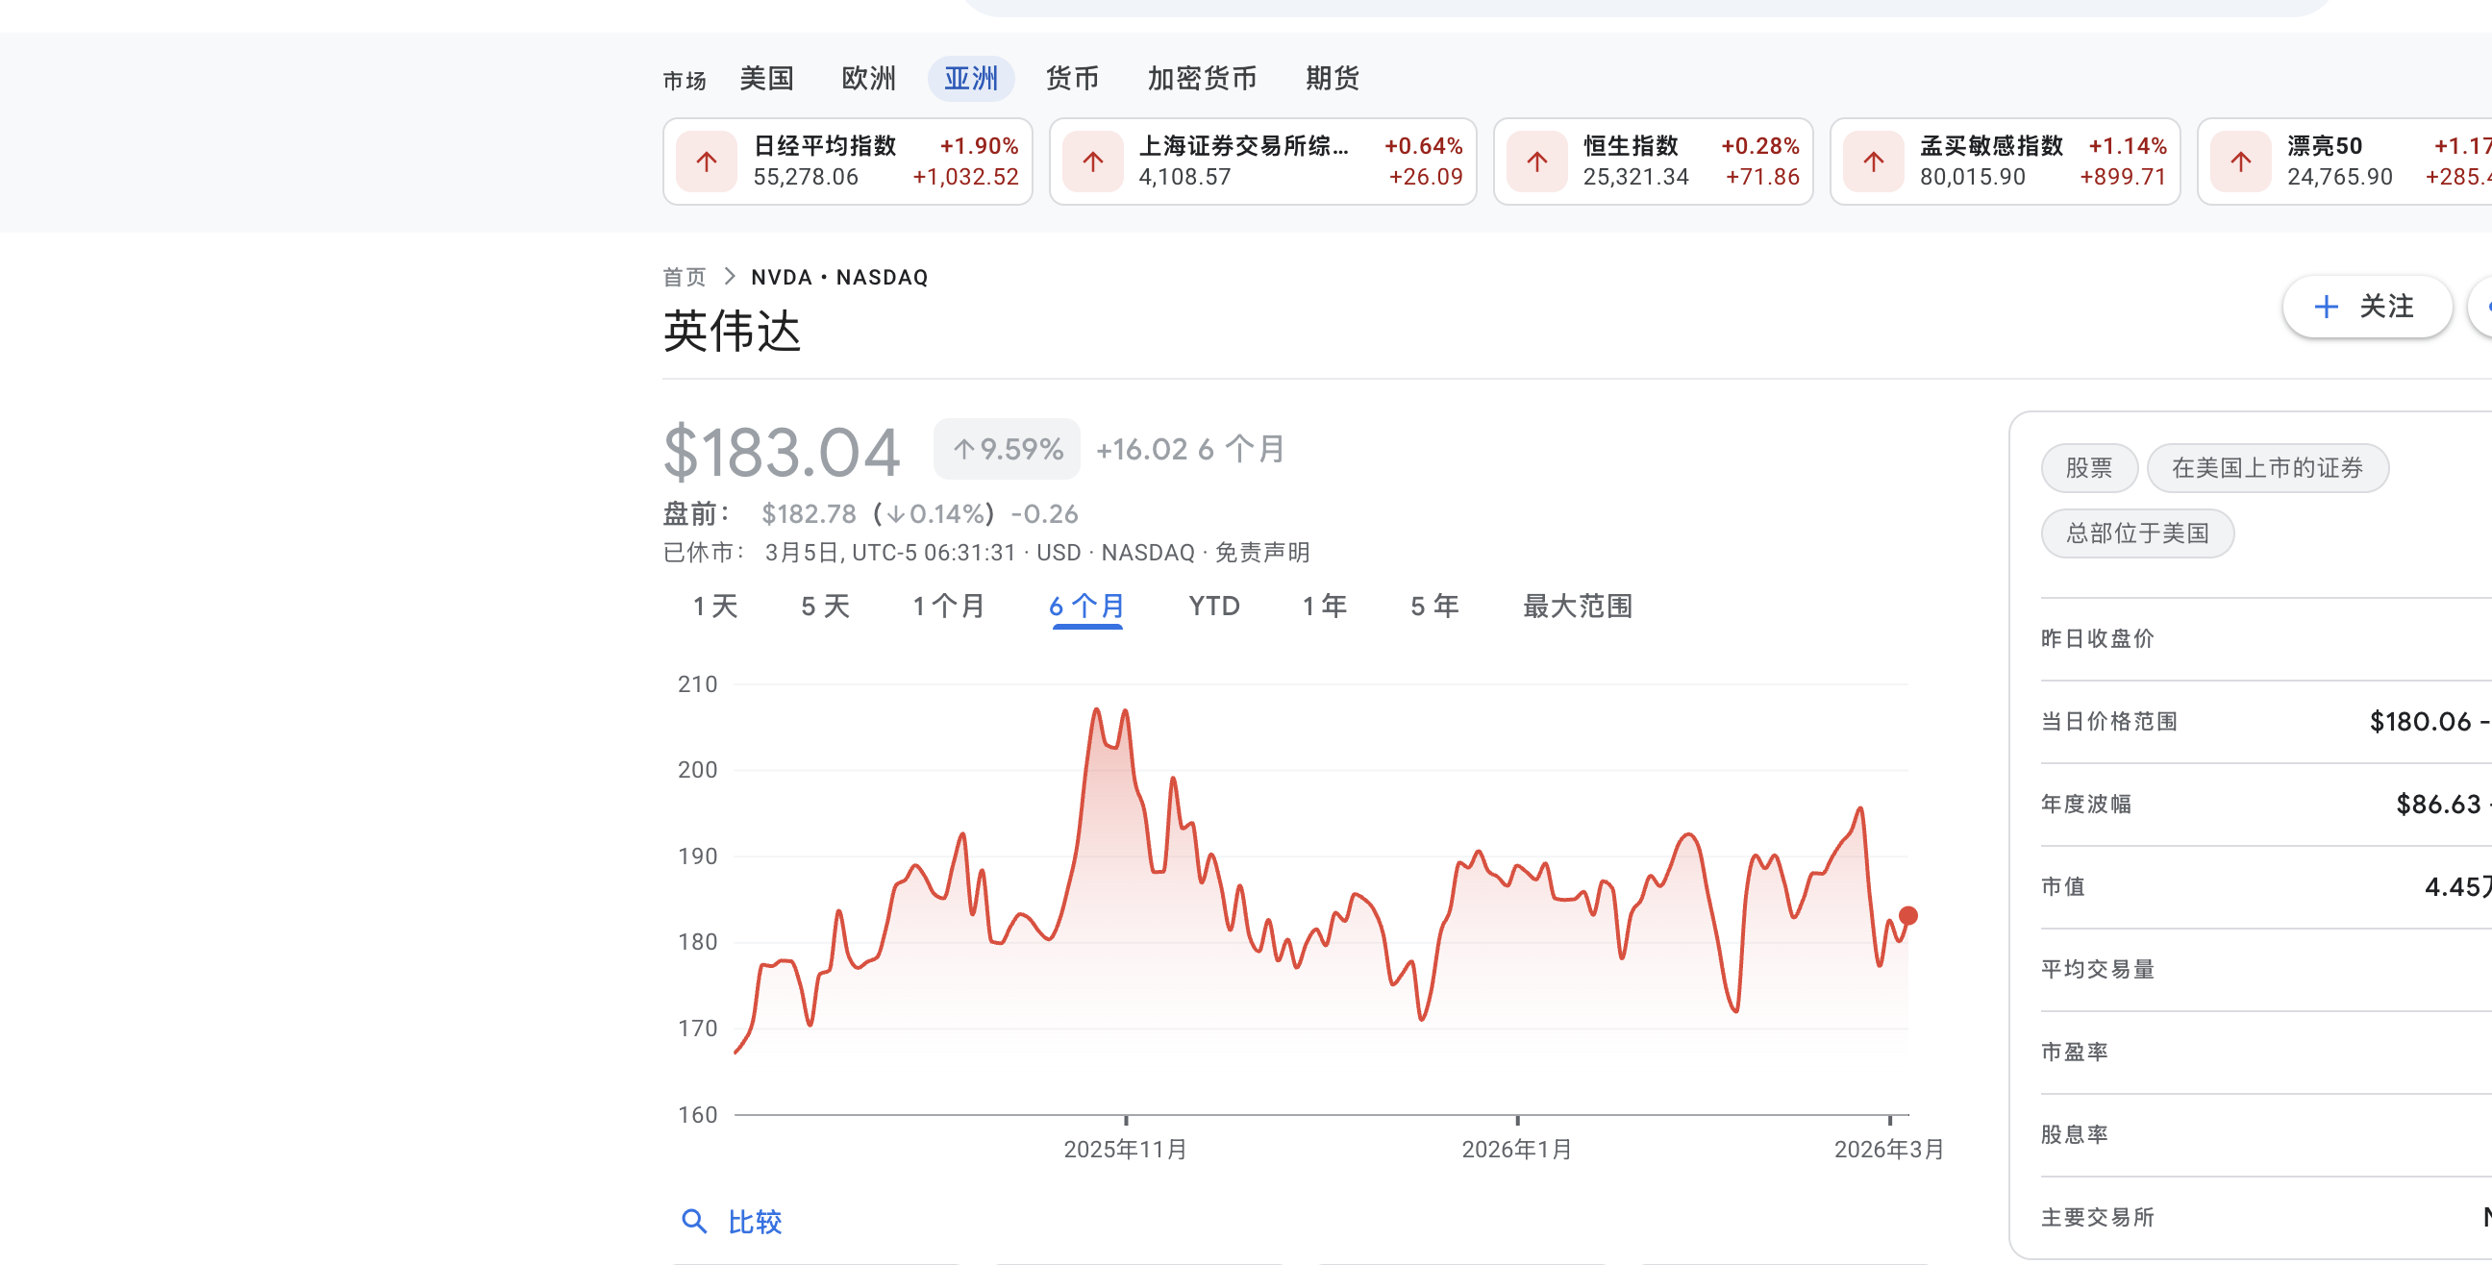
Task: Click the Hang Seng index arrow icon
Action: pyautogui.click(x=1536, y=161)
